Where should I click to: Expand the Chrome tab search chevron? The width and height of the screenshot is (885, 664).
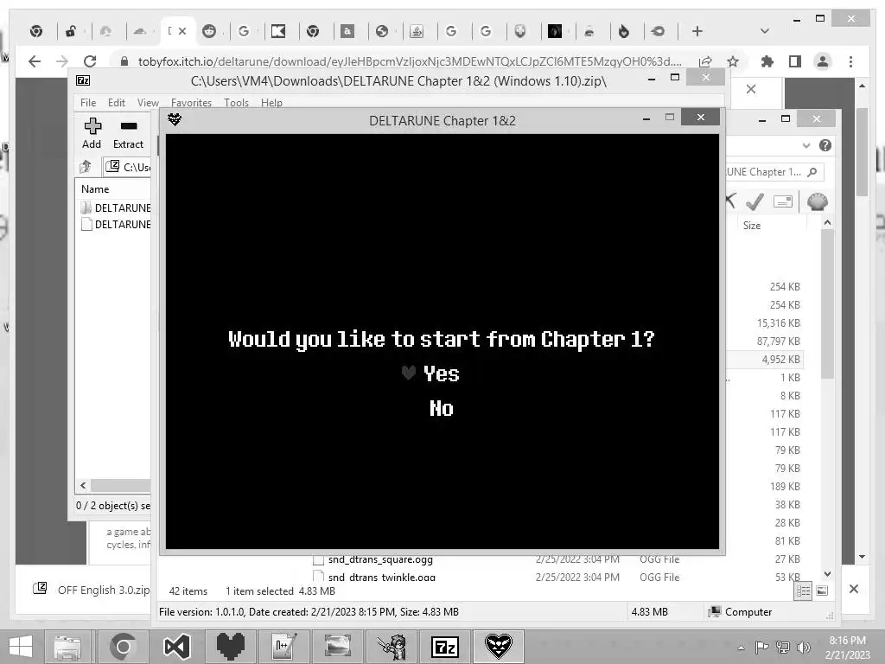pyautogui.click(x=764, y=31)
